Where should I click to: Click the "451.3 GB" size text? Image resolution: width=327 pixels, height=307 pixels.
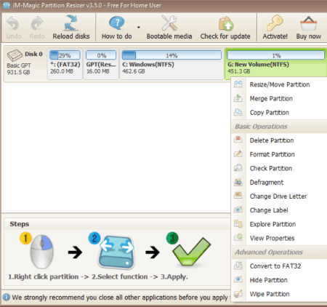239,71
